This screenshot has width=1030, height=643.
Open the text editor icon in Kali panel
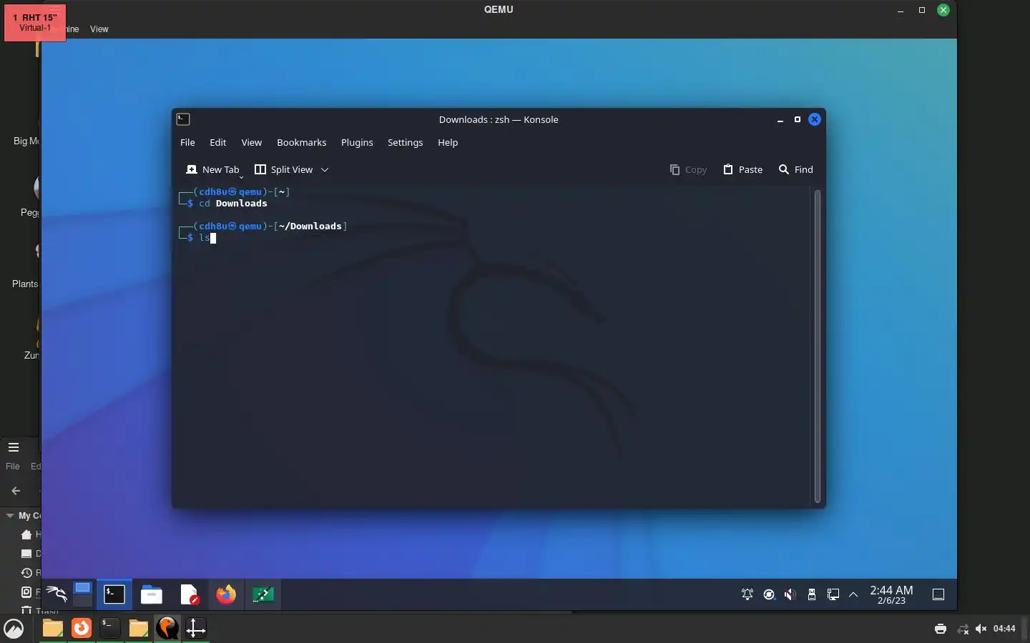click(189, 594)
